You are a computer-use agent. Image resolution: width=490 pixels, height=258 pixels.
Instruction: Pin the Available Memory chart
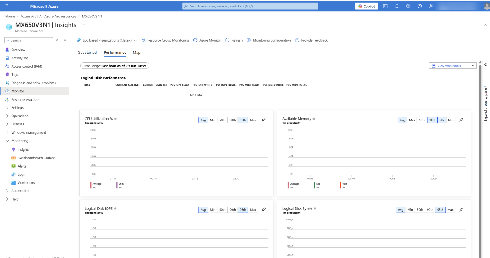tap(461, 120)
